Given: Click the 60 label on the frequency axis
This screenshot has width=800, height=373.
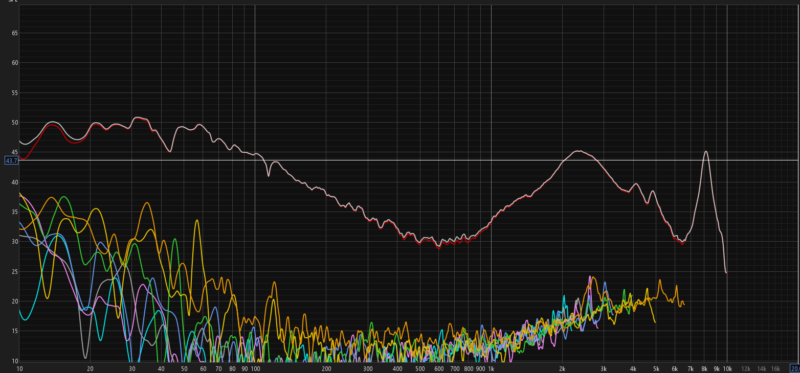Looking at the screenshot, I should click(203, 368).
